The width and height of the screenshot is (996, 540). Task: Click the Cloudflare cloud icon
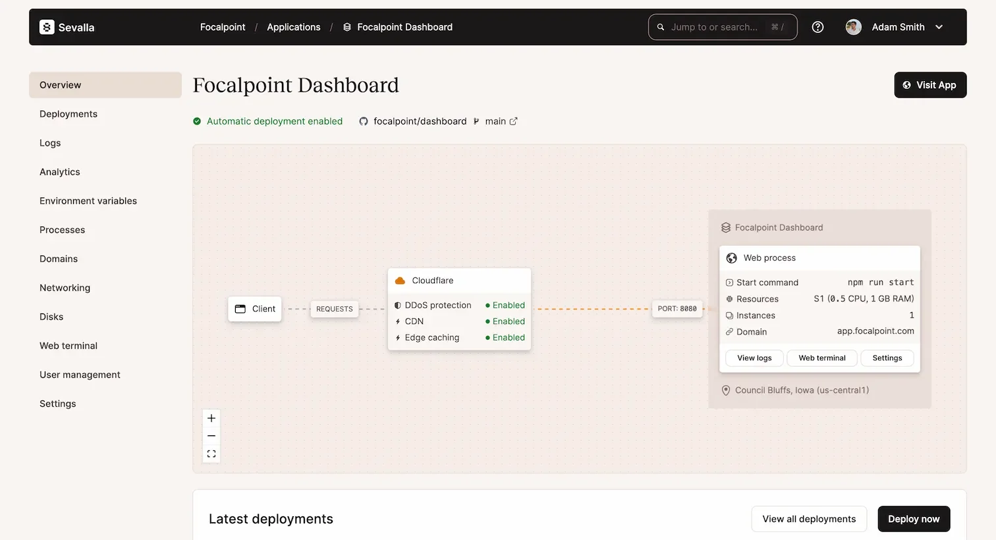[400, 281]
